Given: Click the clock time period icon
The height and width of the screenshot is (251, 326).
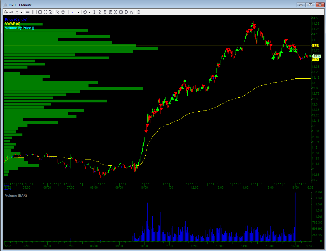Looking at the screenshot, I should [85, 12].
